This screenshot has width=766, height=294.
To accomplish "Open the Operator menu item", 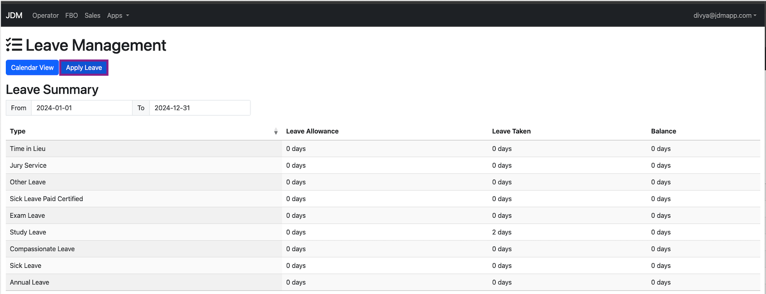I will click(45, 16).
